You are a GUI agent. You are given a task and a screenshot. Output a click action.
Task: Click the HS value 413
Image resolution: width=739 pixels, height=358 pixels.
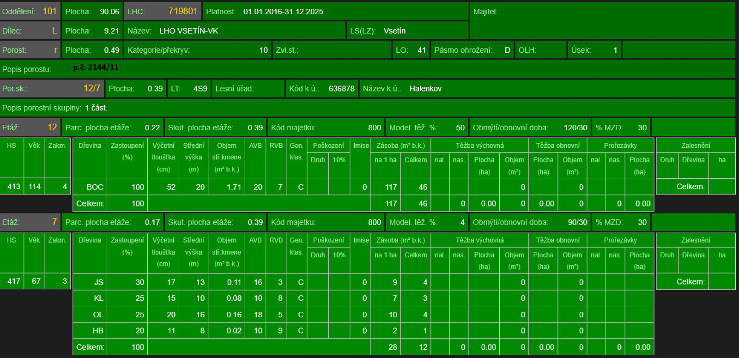[x=14, y=187]
